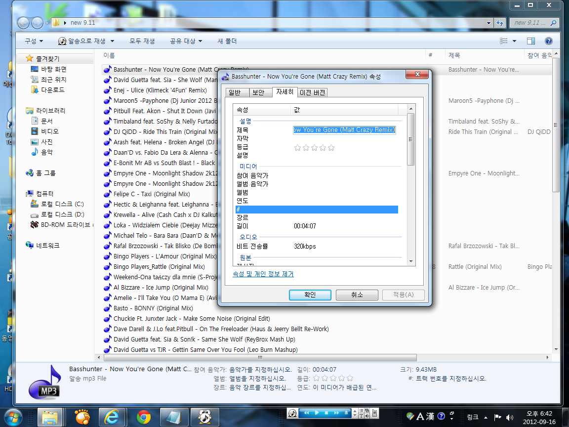Go to previous track in mini player

307,413
